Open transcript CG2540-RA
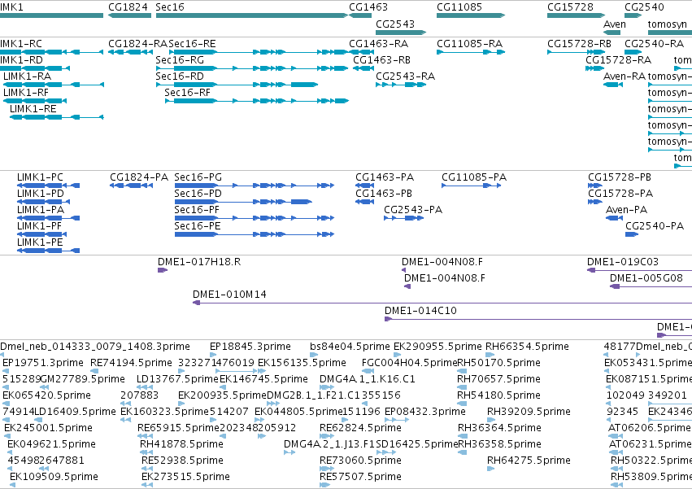This screenshot has height=489, width=692. (x=654, y=44)
